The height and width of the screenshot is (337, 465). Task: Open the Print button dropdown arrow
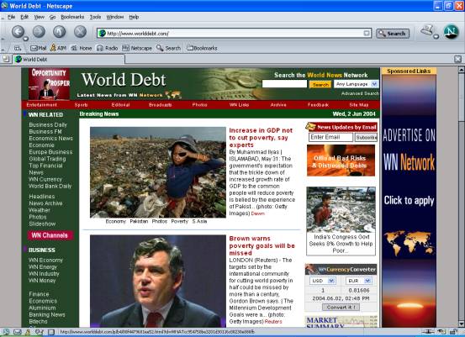(x=436, y=37)
